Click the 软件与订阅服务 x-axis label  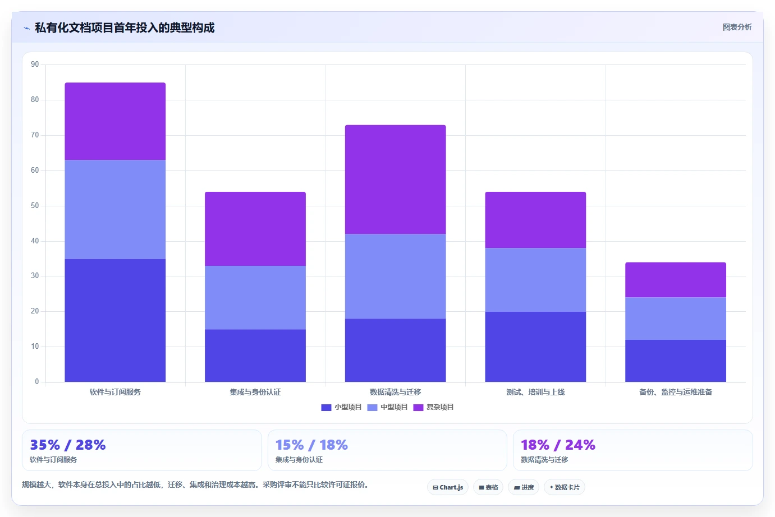click(x=115, y=392)
